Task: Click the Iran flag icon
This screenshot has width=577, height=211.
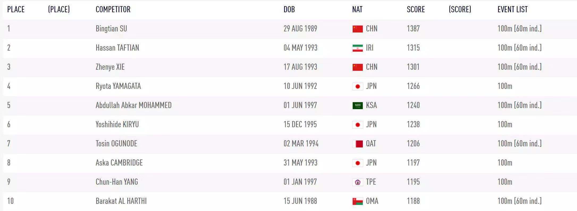Action: point(357,48)
